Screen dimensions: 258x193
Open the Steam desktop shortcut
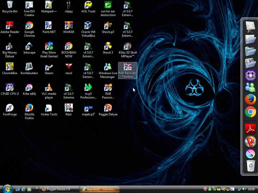click(49, 69)
